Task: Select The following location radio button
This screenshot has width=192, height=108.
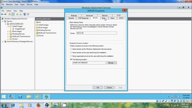Action: tap(71, 59)
